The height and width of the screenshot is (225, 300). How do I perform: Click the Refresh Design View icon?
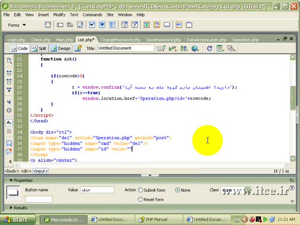coord(210,48)
